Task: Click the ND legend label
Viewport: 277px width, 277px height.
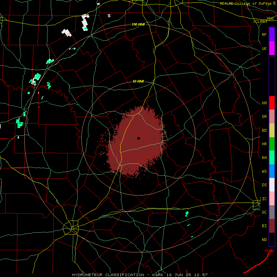Action: tap(264, 240)
